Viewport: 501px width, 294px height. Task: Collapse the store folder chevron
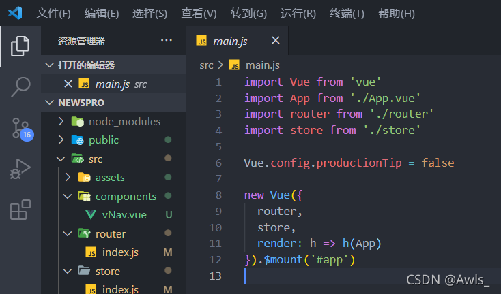point(68,271)
